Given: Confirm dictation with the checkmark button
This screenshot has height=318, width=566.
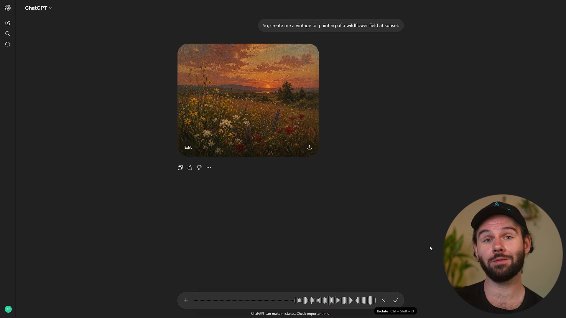Looking at the screenshot, I should pyautogui.click(x=396, y=300).
